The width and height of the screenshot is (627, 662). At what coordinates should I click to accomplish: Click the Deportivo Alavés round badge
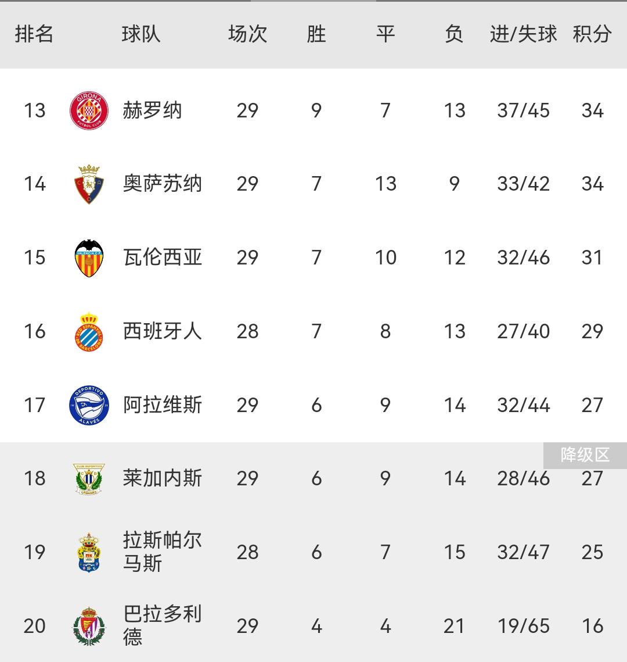(x=89, y=405)
